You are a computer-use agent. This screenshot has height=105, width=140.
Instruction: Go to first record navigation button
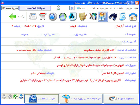(4, 96)
